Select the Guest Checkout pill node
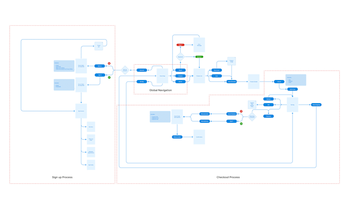The image size is (349, 210). point(231,114)
